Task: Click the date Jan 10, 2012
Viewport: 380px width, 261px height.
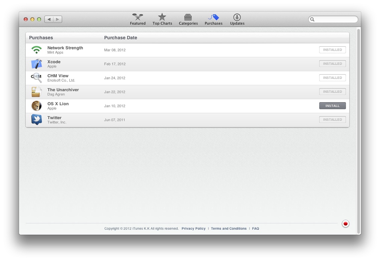Action: (x=115, y=106)
